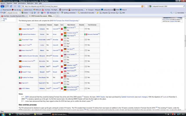Open the Fernando Alonso driver link
Screen dimensions: 186x116
tap(71, 33)
